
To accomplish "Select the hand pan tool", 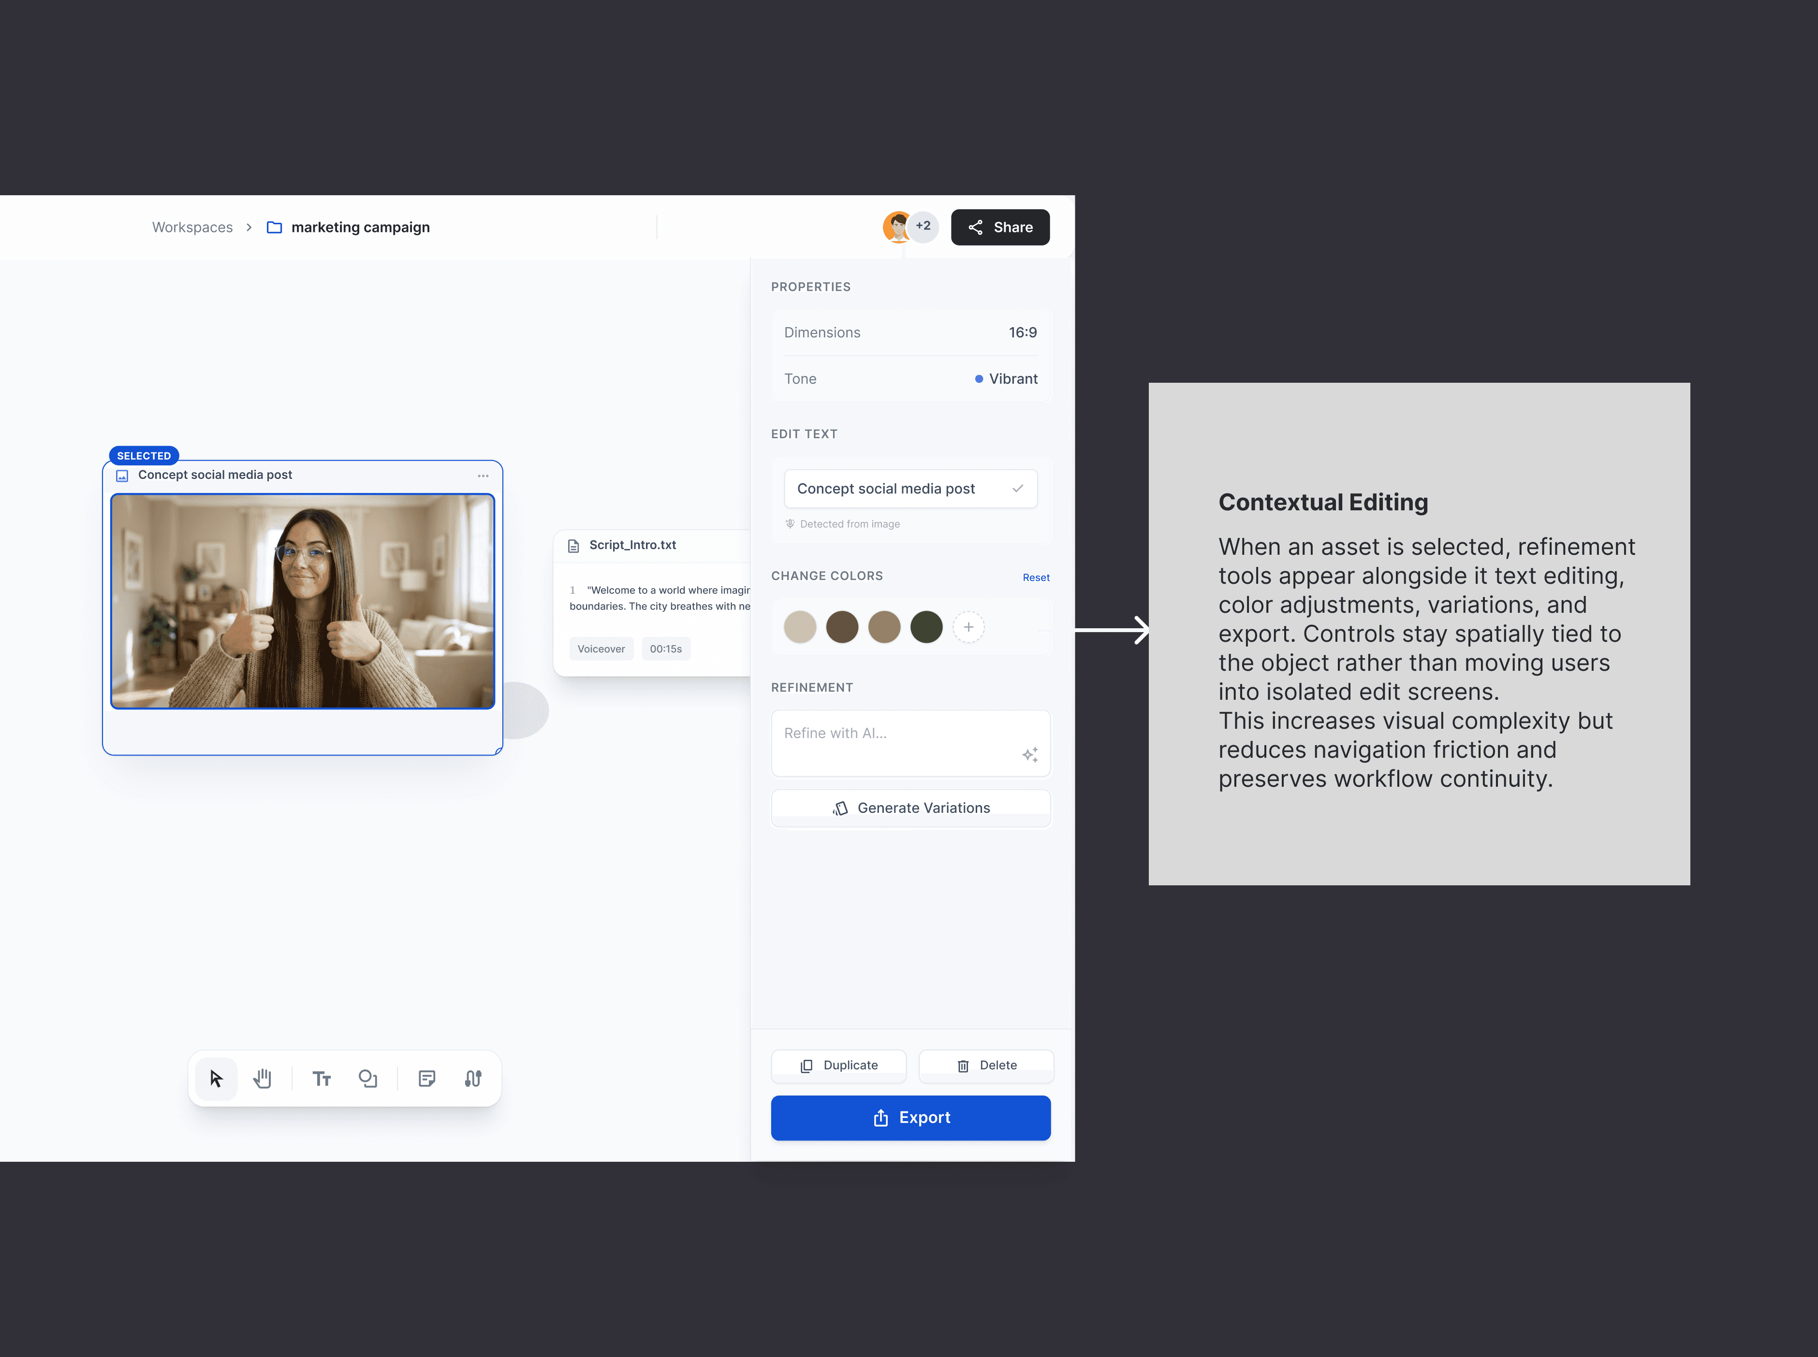I will [x=262, y=1079].
